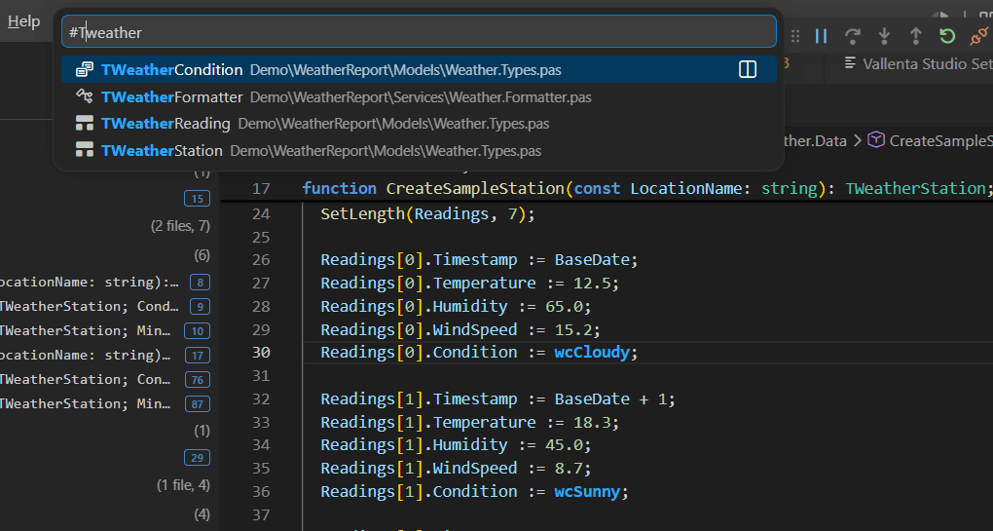Click the struct icon beside TWeatherStation
This screenshot has width=993, height=531.
85,150
